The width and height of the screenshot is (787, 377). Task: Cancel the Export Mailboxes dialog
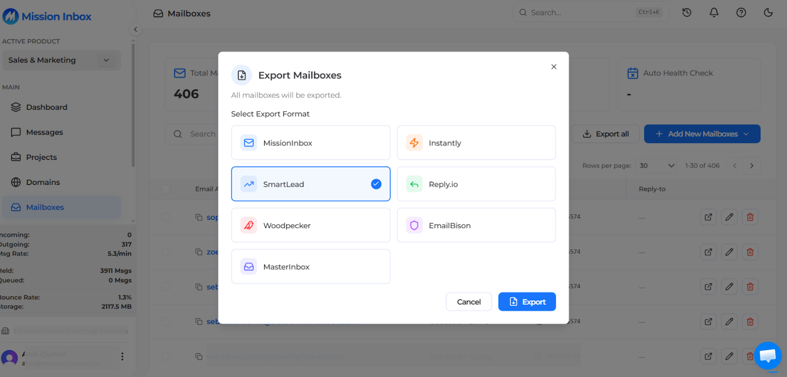(469, 302)
